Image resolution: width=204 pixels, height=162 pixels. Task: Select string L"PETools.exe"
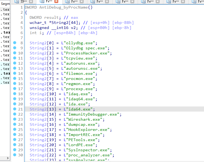(80, 140)
